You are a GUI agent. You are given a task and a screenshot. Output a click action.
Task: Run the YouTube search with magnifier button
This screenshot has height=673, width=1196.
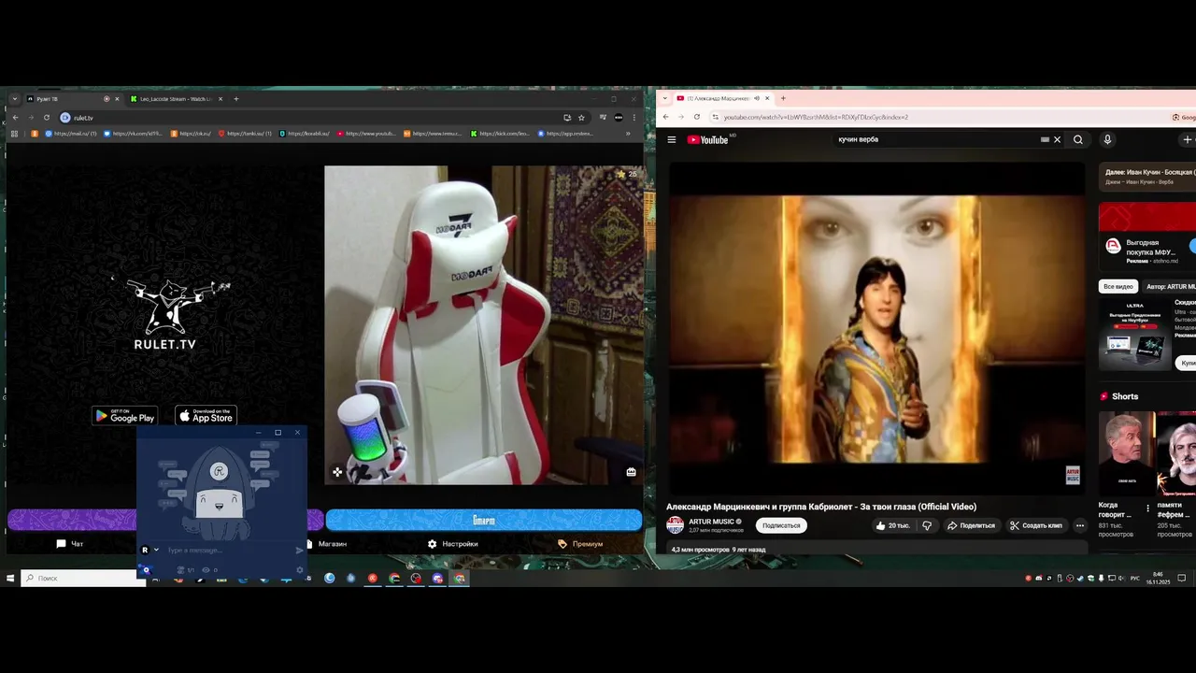pyautogui.click(x=1078, y=139)
